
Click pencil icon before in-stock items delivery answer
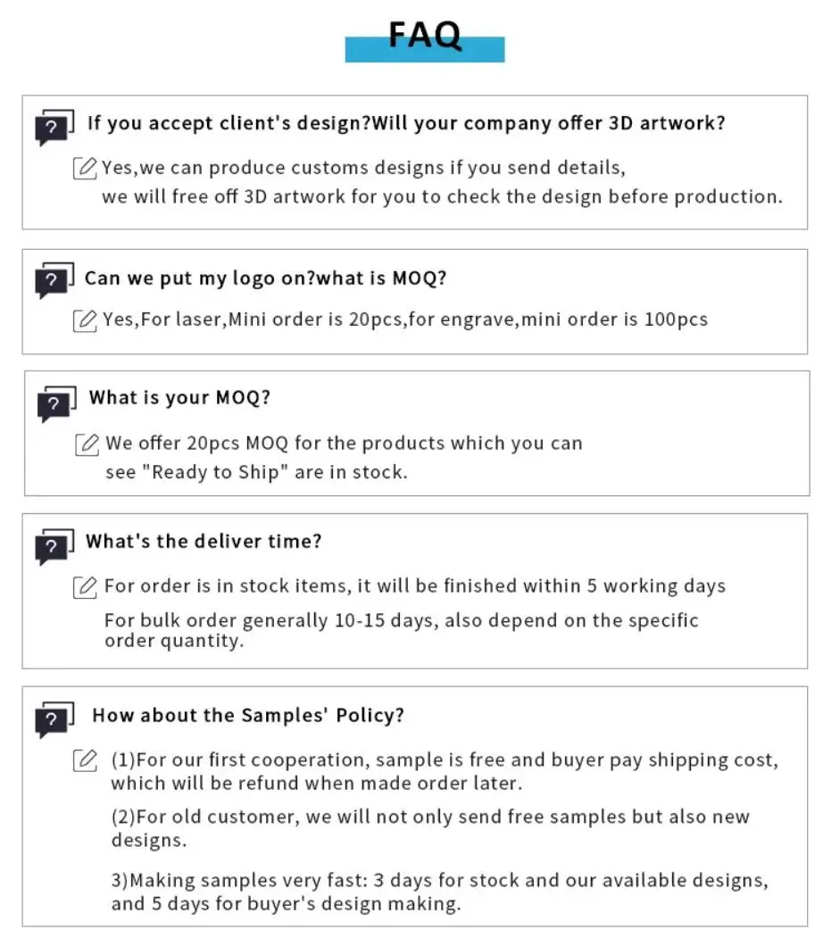click(x=85, y=586)
